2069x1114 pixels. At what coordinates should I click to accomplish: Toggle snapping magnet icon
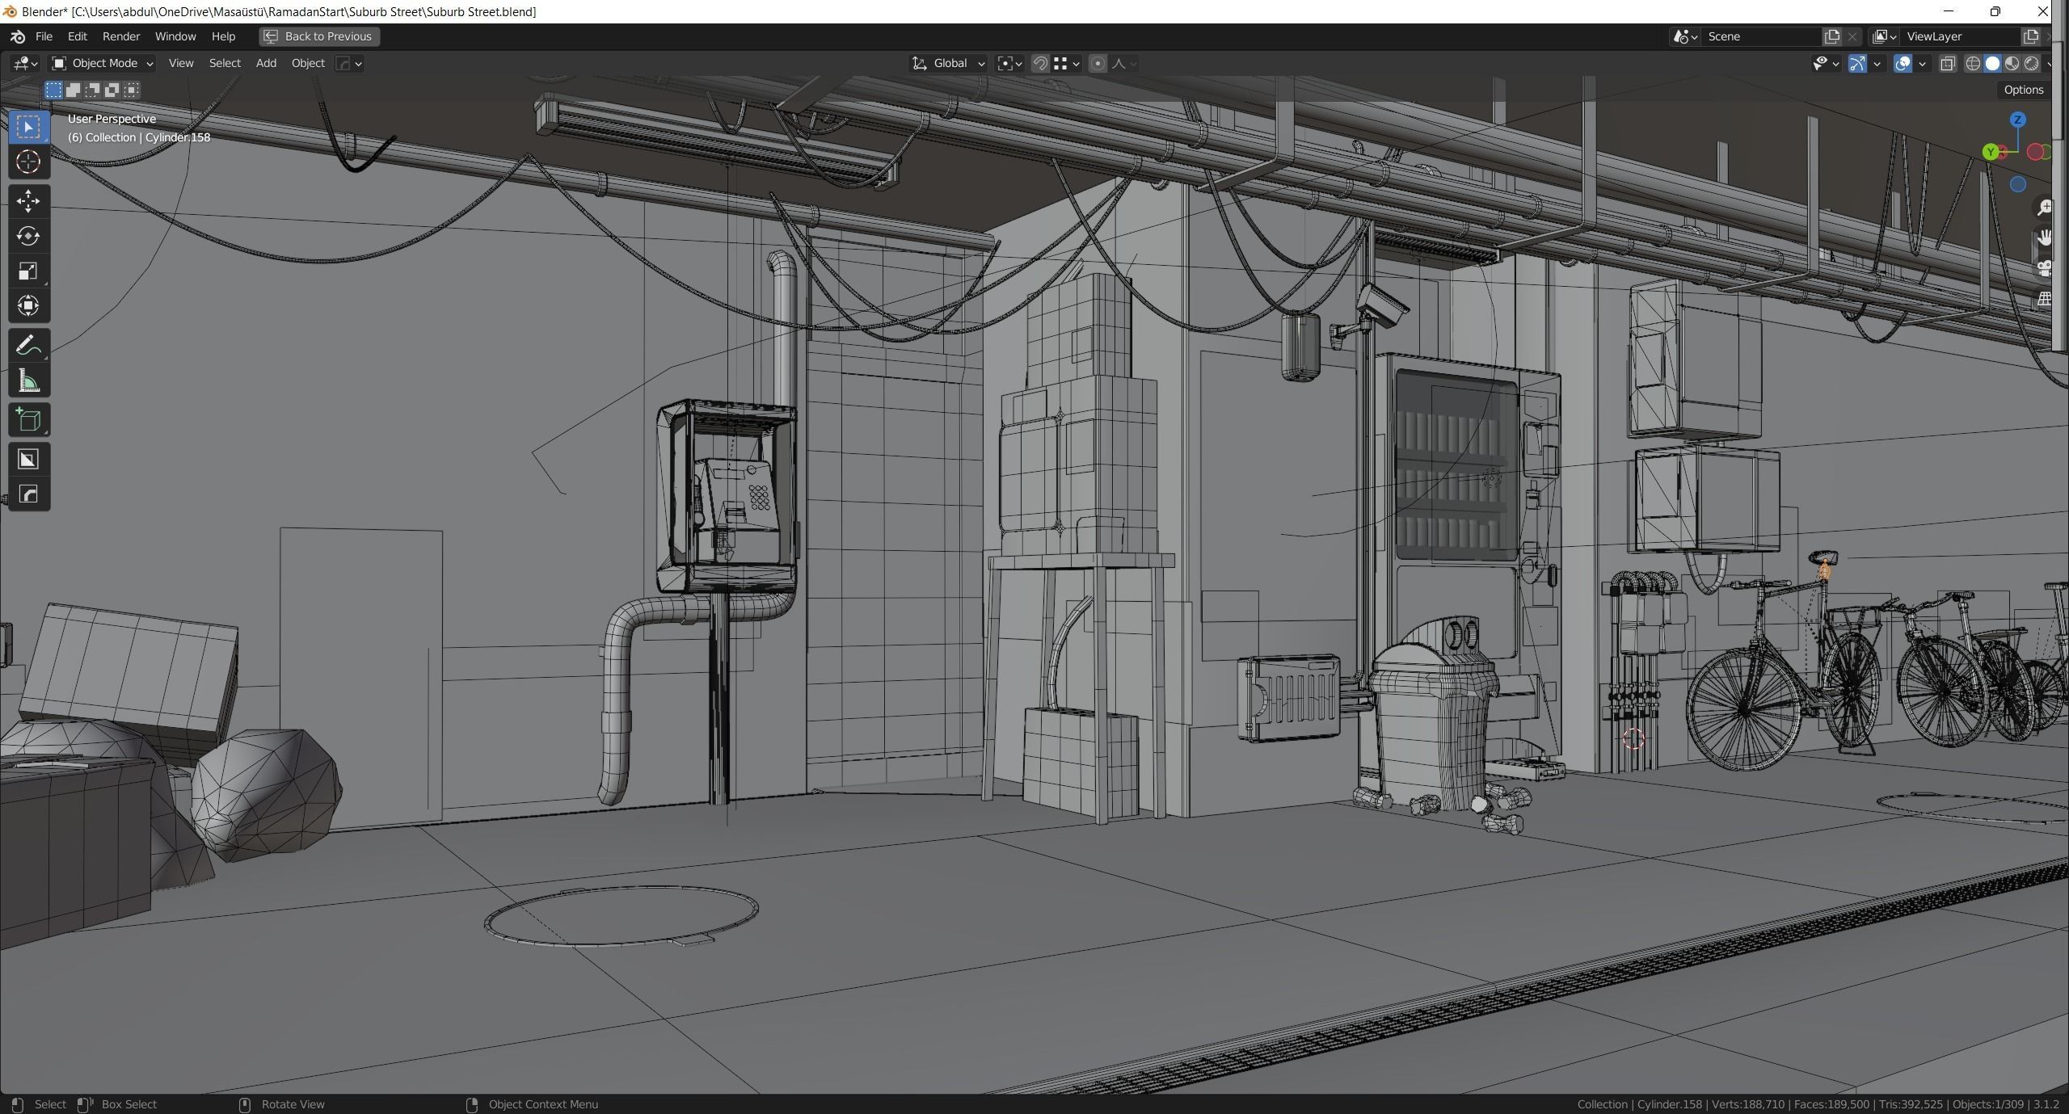coord(1040,64)
